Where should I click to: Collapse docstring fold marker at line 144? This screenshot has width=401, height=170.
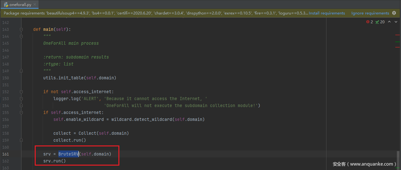[21, 36]
